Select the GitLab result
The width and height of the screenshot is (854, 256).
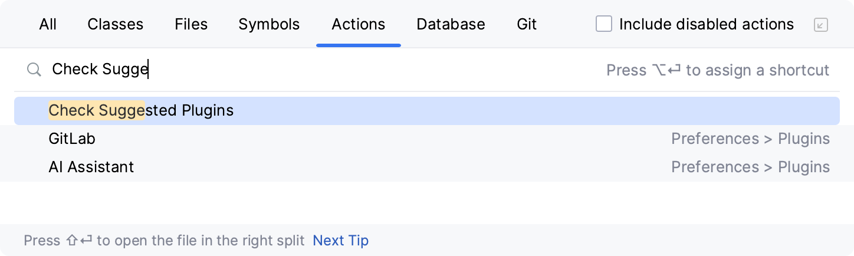point(72,139)
